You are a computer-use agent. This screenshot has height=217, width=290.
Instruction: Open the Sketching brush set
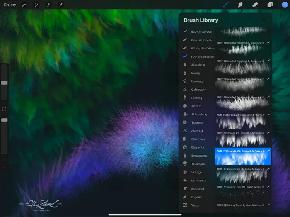pyautogui.click(x=198, y=64)
